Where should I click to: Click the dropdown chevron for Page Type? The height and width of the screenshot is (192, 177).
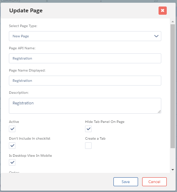[x=156, y=36]
